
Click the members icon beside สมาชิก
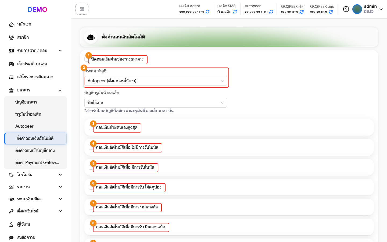11,38
